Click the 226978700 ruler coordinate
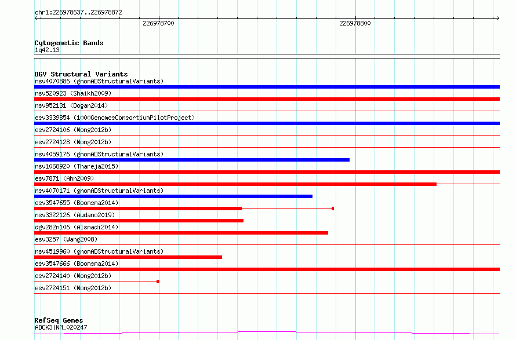The image size is (516, 340). tap(158, 23)
